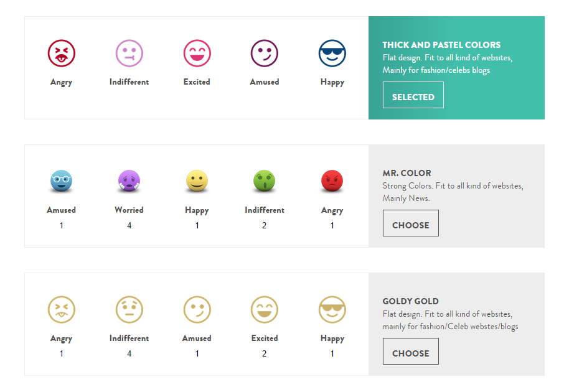Choose the purple Amused pastel emoji
Screen dimensions: 564x392
(265, 54)
